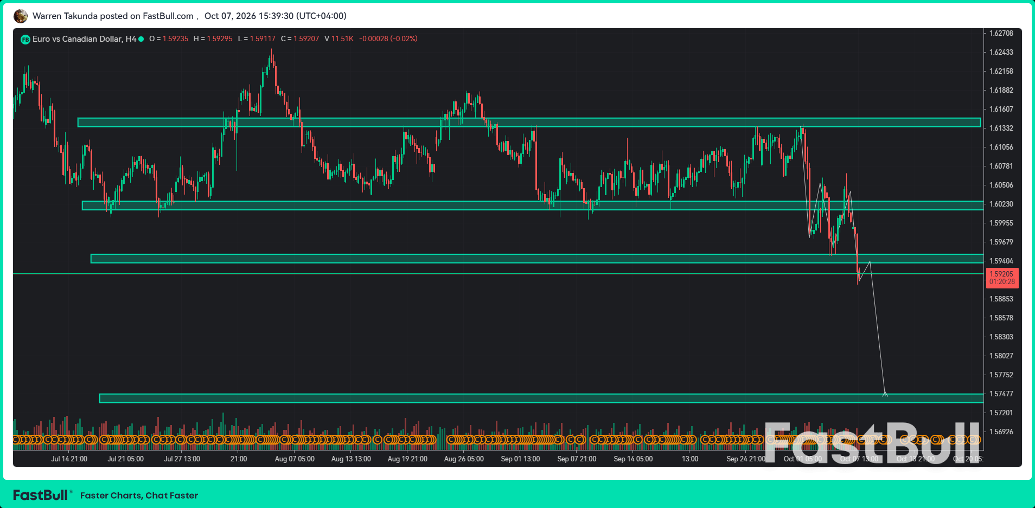
Task: Click Warren Takunda's profile avatar
Action: coord(21,16)
